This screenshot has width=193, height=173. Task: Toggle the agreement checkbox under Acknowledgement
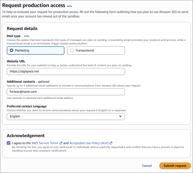[x=8, y=143]
